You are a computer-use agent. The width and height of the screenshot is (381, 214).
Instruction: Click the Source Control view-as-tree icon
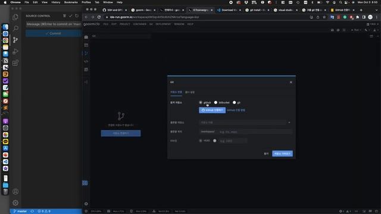pyautogui.click(x=64, y=16)
